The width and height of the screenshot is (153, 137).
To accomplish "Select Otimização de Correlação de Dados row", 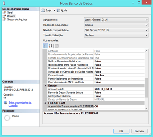I will tap(96, 72).
